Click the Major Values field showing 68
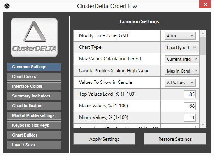This screenshot has height=156, width=214. pyautogui.click(x=190, y=106)
